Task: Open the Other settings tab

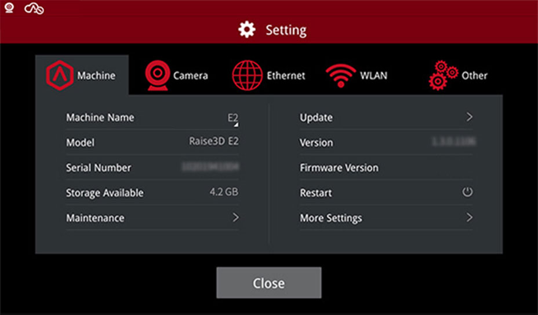Action: tap(459, 75)
